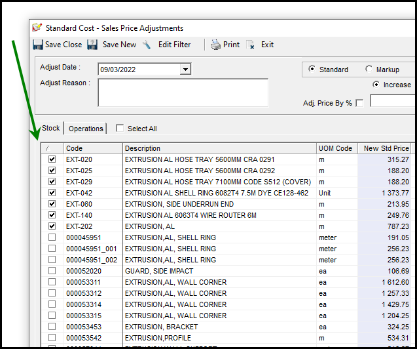Click the Edit Filter button label
This screenshot has height=349, width=417.
coord(174,45)
